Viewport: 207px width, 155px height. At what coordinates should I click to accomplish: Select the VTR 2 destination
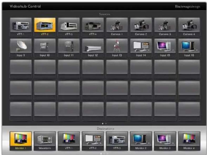(93, 141)
